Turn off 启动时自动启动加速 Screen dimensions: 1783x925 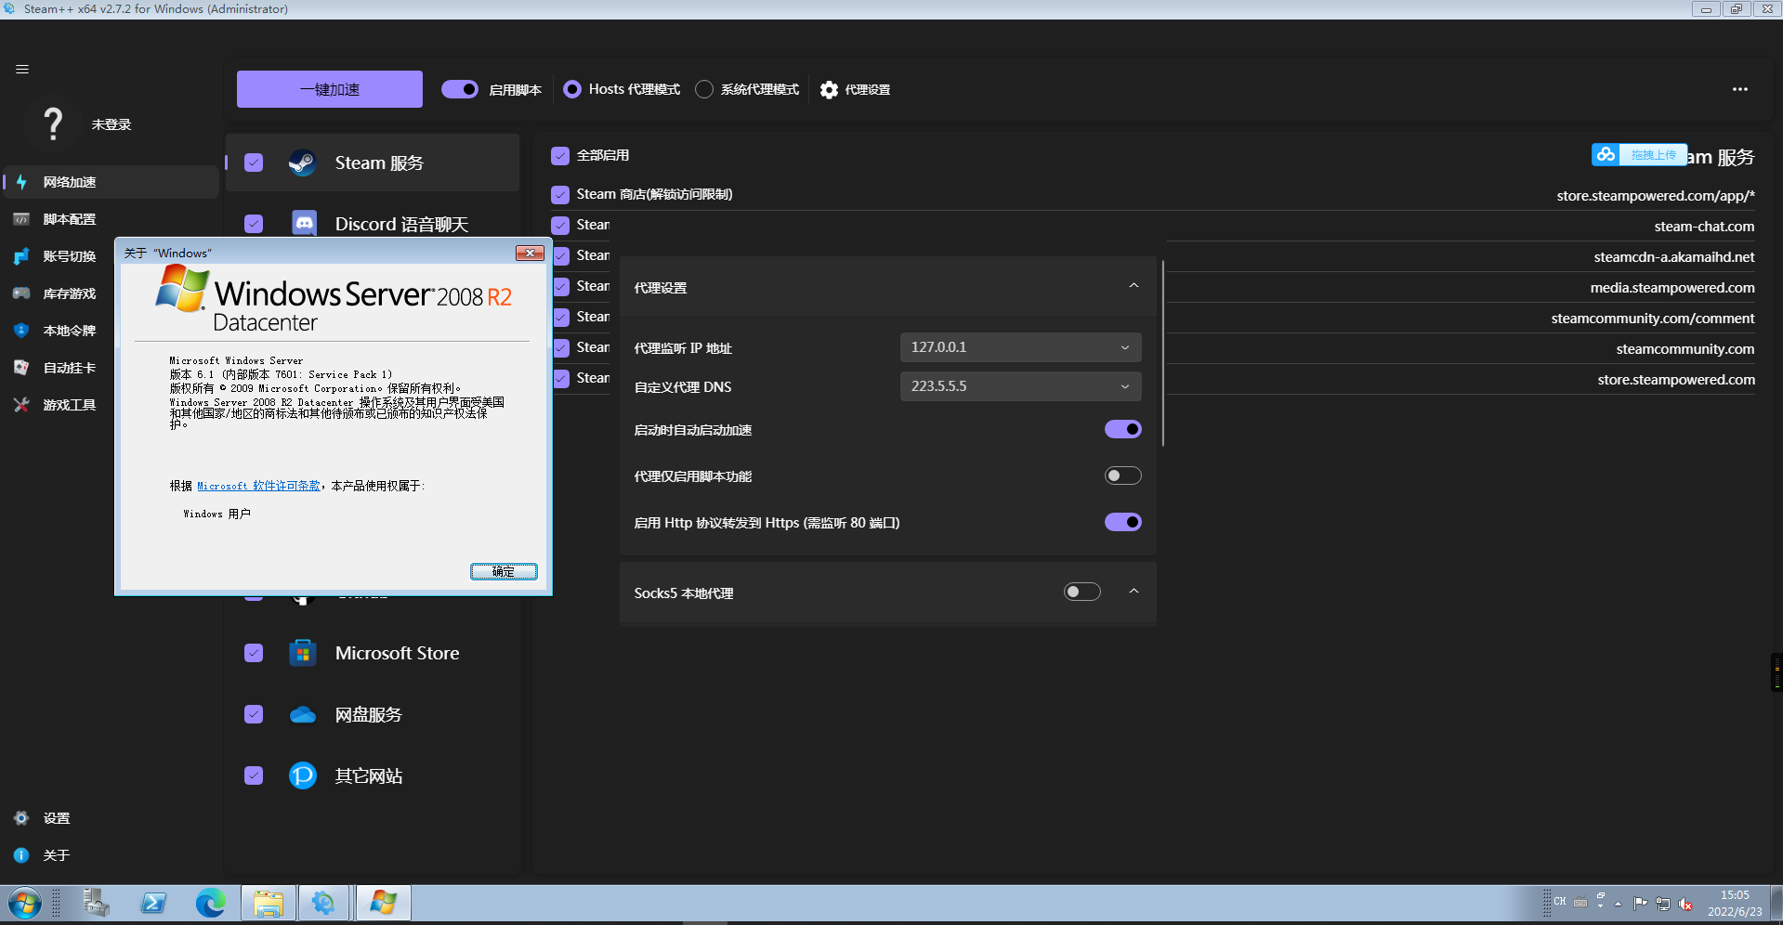[x=1122, y=429]
